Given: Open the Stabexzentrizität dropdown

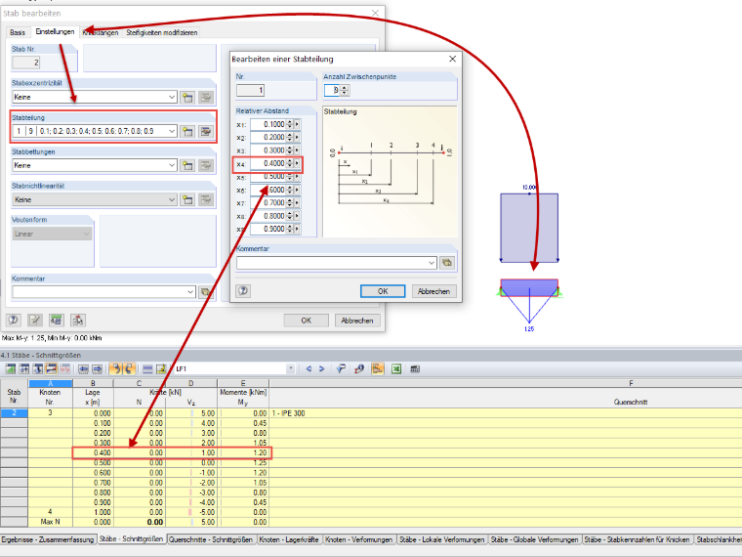Looking at the screenshot, I should pos(172,97).
